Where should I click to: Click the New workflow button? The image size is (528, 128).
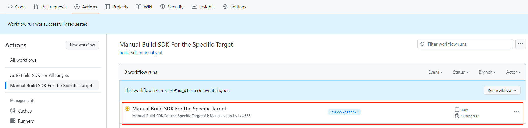pos(82,45)
